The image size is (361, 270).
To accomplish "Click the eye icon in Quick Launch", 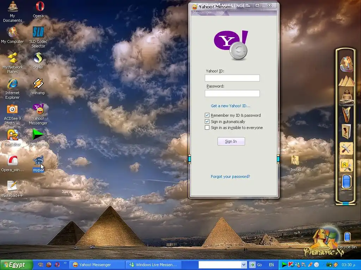I will coord(41,265).
